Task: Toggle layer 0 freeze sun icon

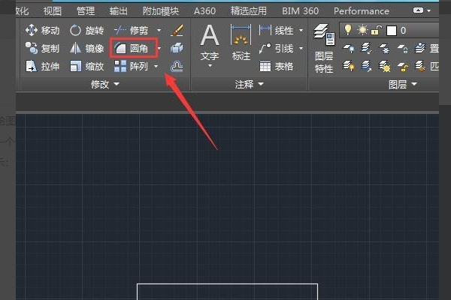Action: (362, 30)
